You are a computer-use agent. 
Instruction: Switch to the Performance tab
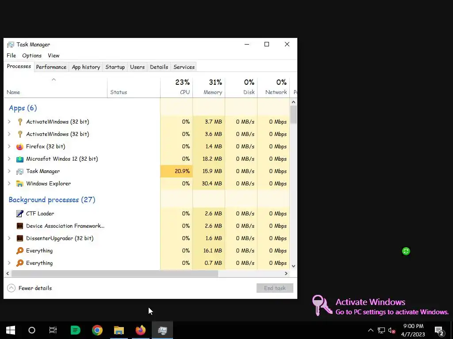[51, 67]
